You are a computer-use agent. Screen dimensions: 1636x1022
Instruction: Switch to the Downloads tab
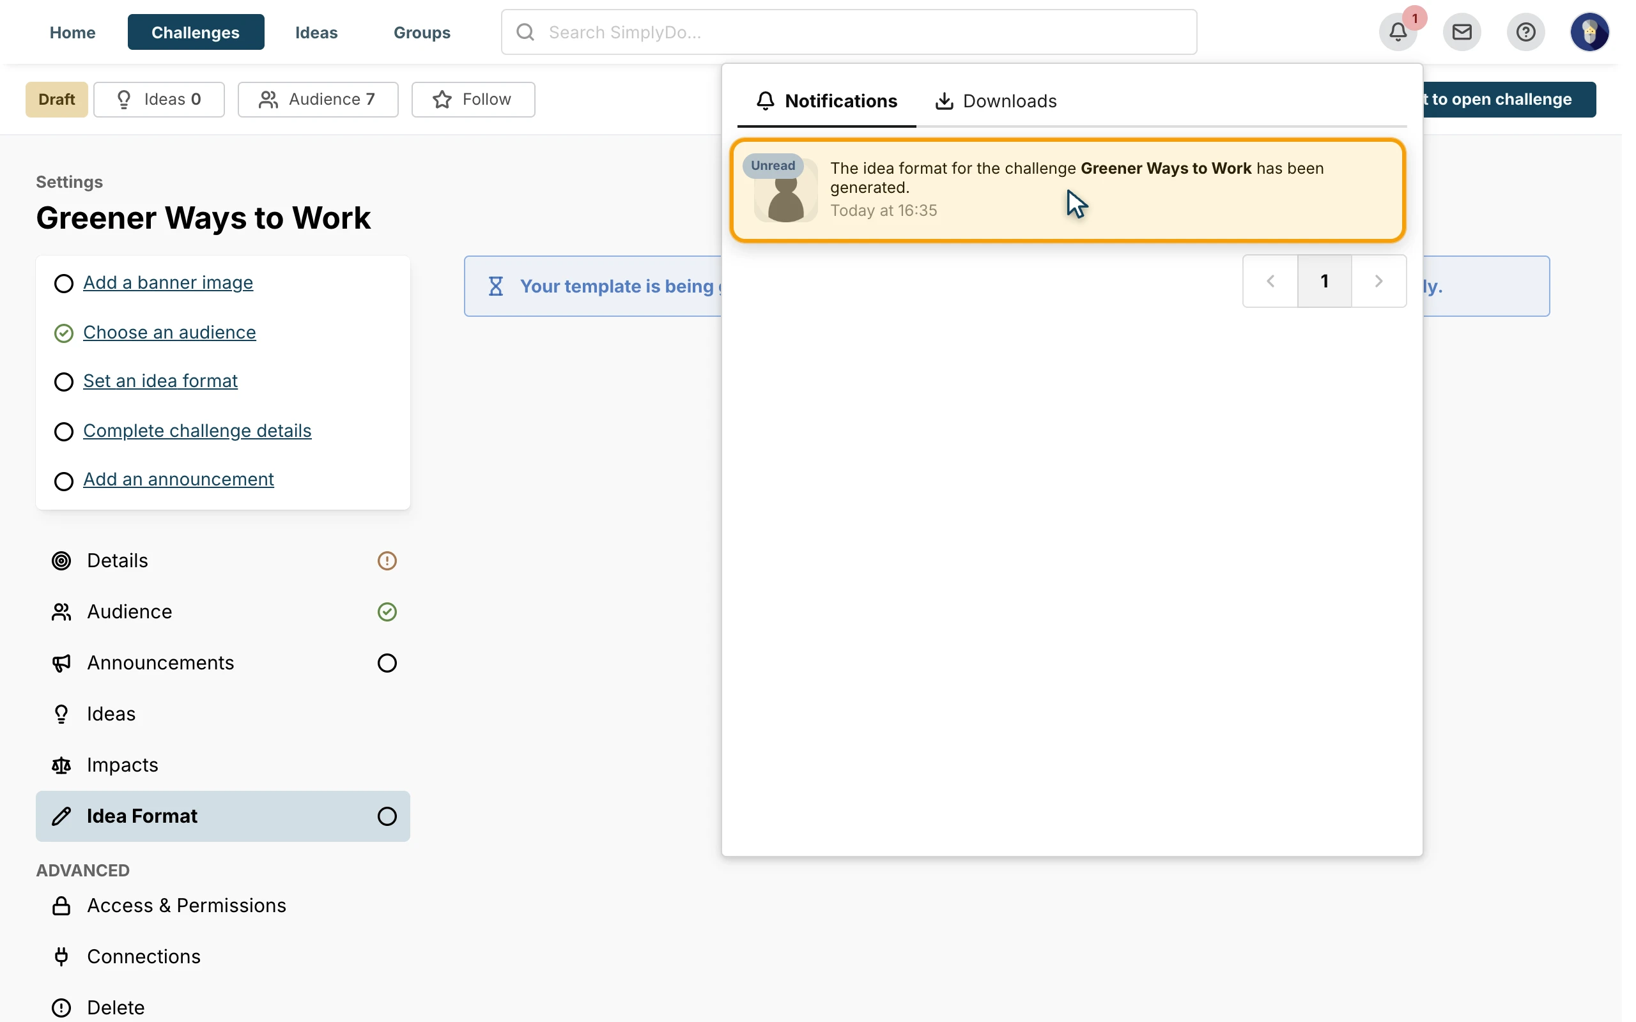tap(995, 101)
